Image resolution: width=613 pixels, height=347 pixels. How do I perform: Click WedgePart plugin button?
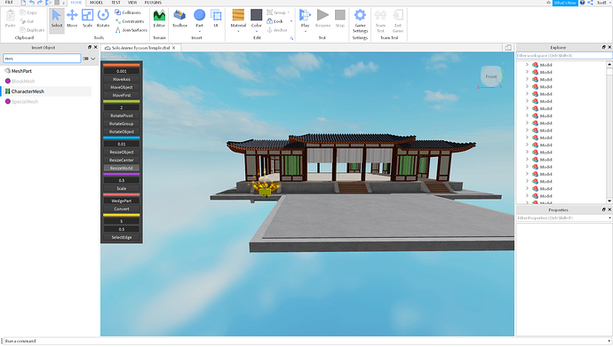[122, 201]
